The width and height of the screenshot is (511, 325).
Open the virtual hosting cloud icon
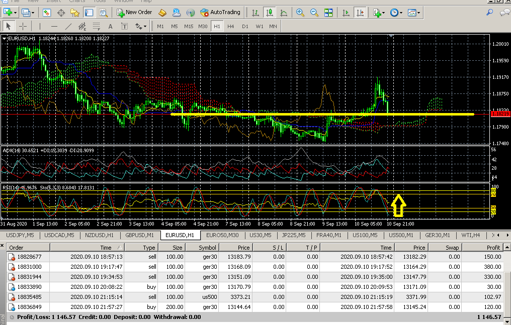(x=177, y=13)
